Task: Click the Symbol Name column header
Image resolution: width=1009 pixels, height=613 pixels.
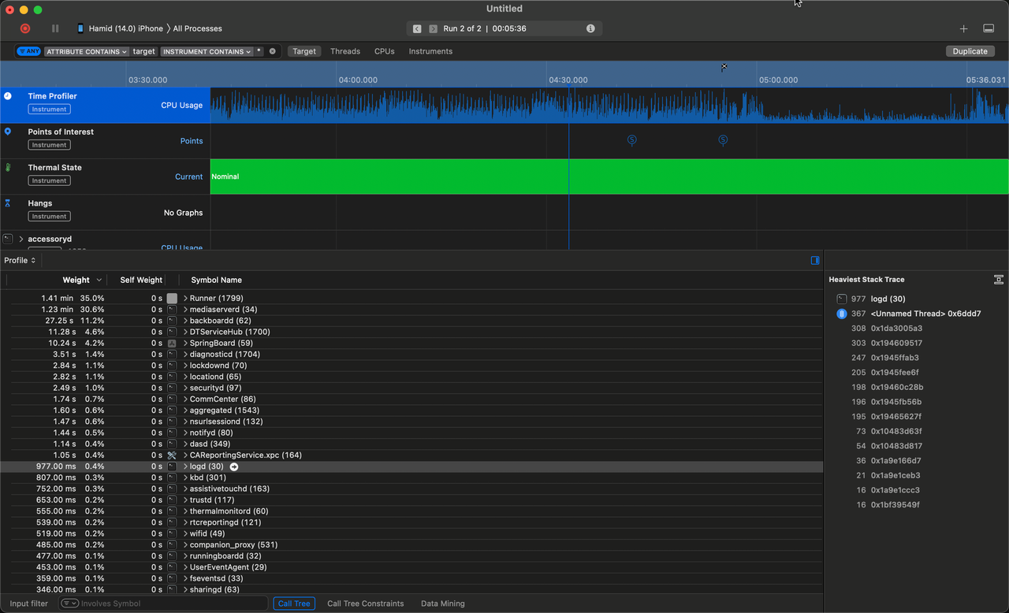Action: [x=216, y=280]
